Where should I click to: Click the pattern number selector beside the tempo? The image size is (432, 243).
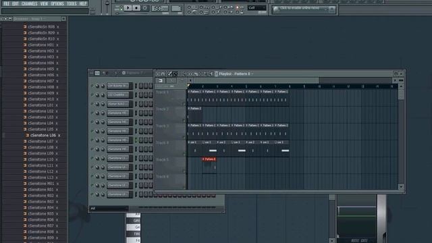click(176, 8)
